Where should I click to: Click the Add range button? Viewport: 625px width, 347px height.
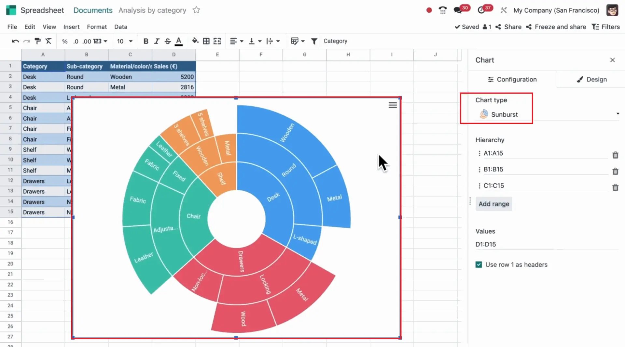tap(493, 204)
